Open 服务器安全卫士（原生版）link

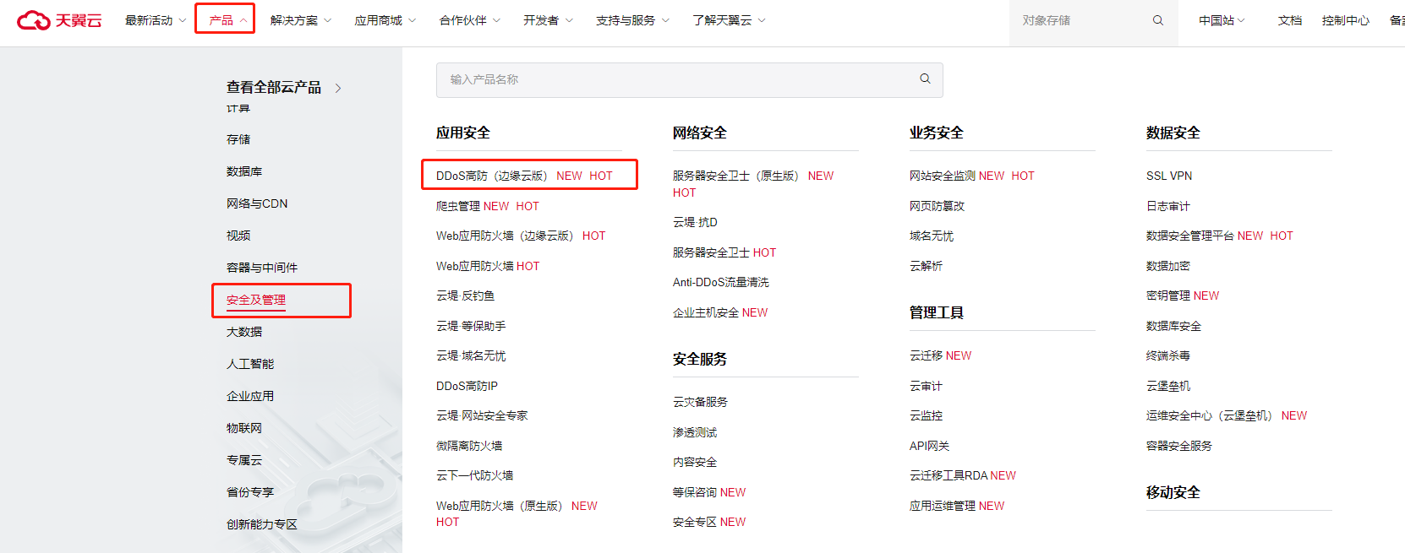point(735,176)
